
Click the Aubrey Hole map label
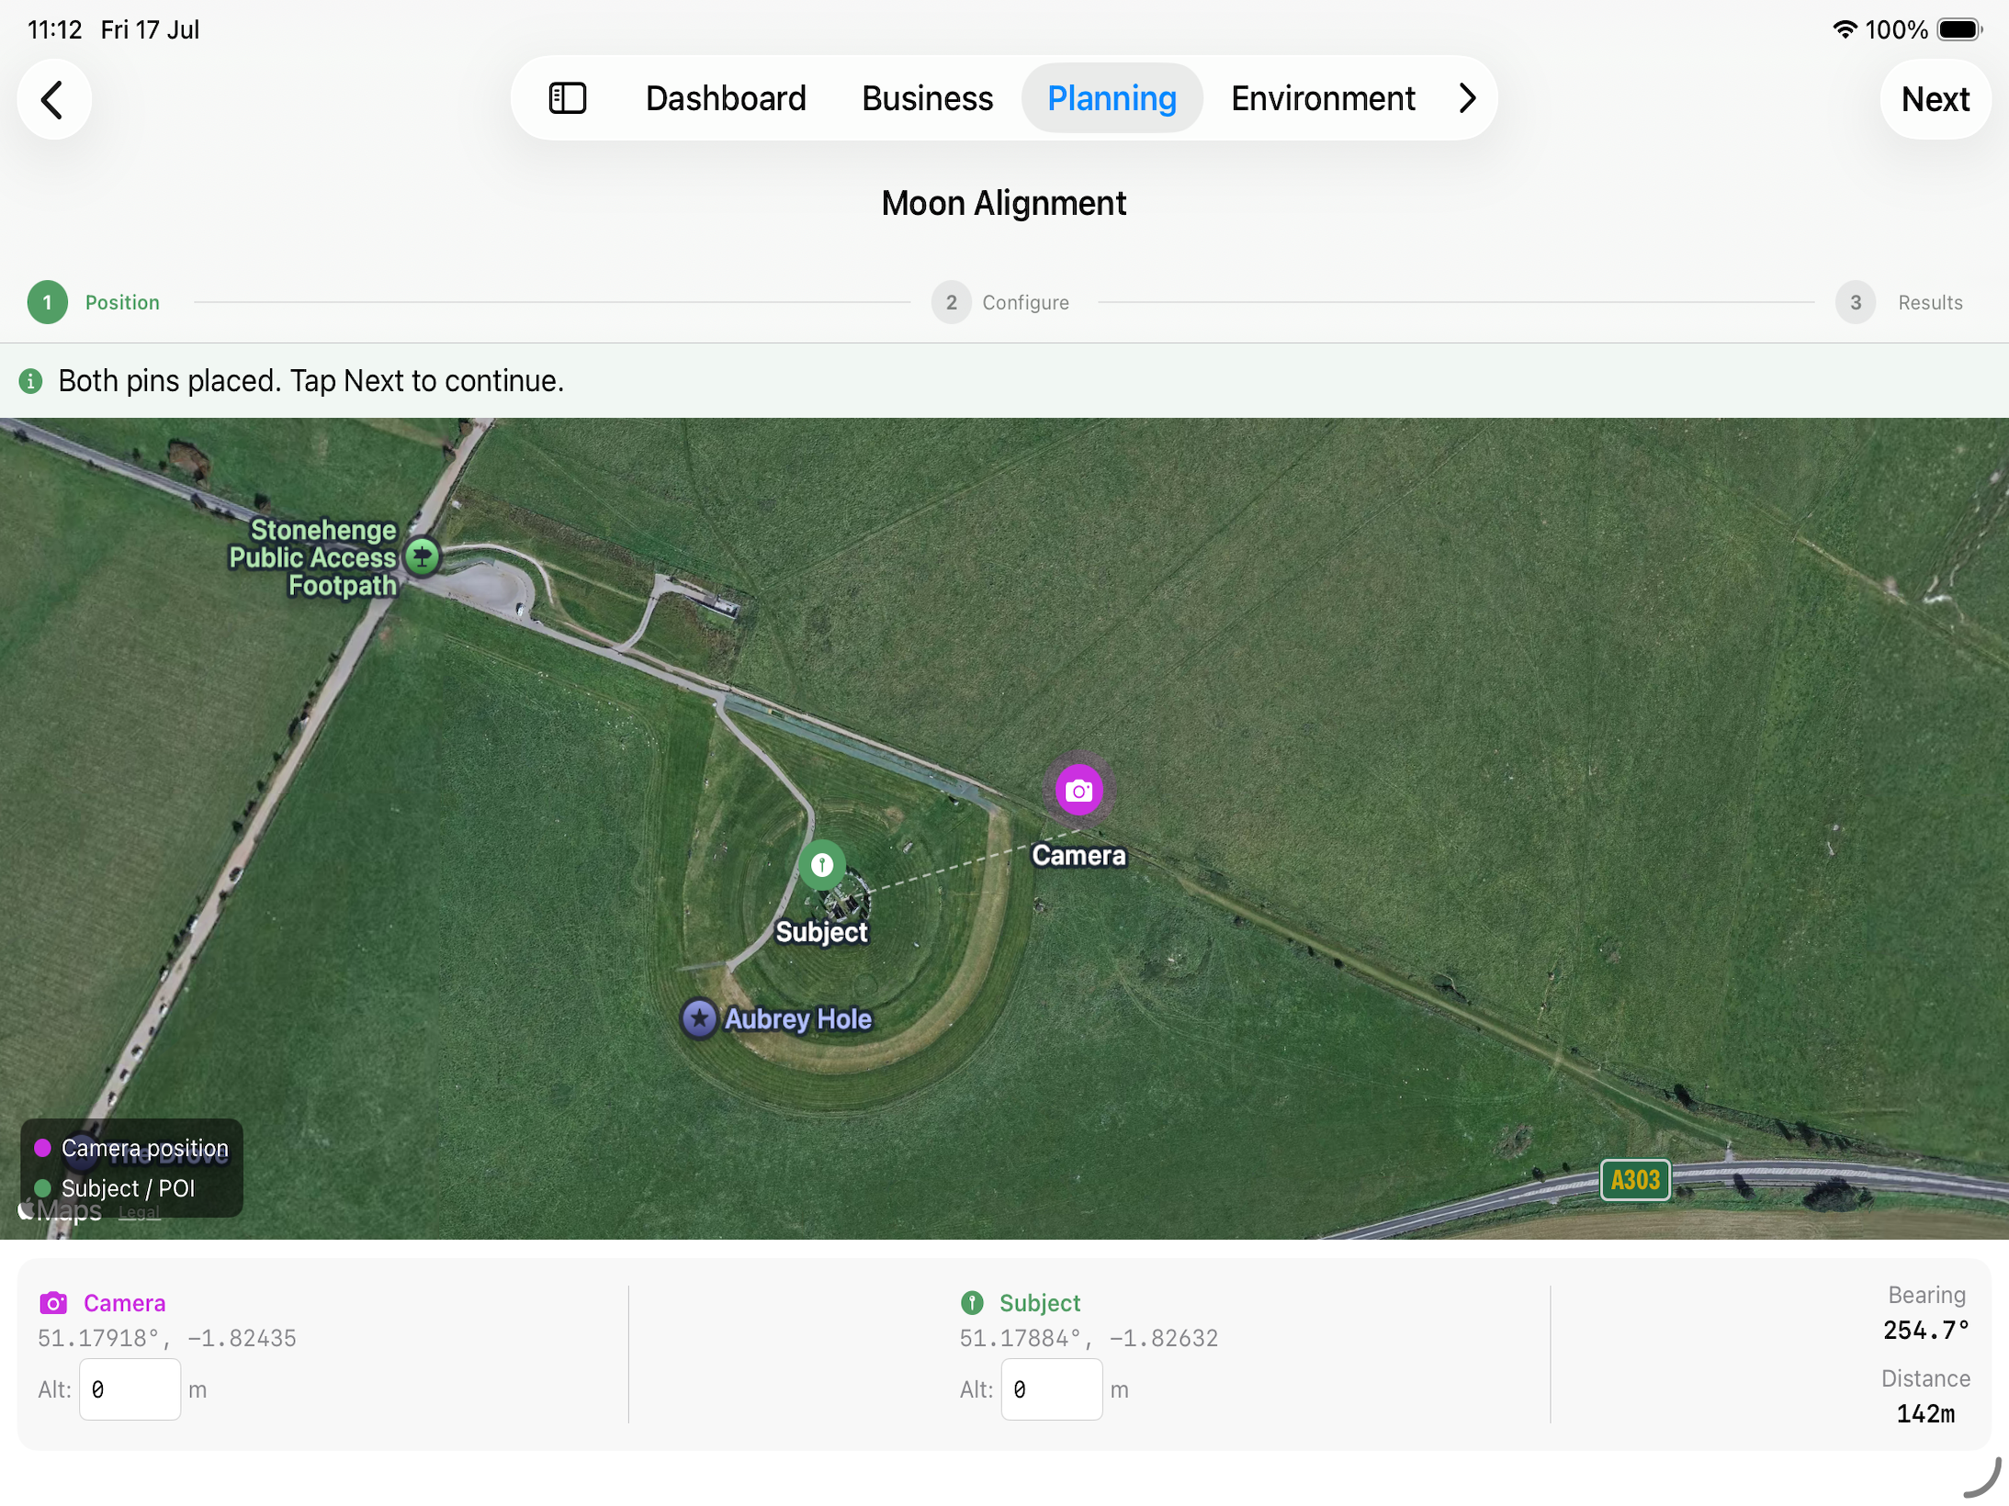click(797, 1018)
